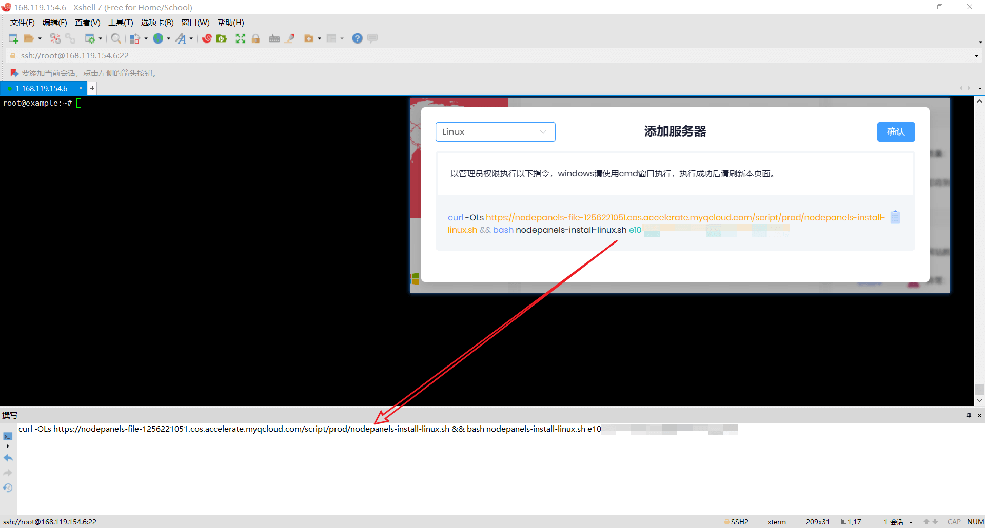The image size is (985, 528).
Task: Open the 窗口(W) menu
Action: coord(195,23)
